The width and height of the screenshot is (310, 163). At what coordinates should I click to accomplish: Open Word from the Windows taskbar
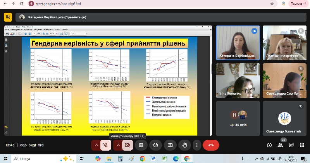tap(153, 158)
